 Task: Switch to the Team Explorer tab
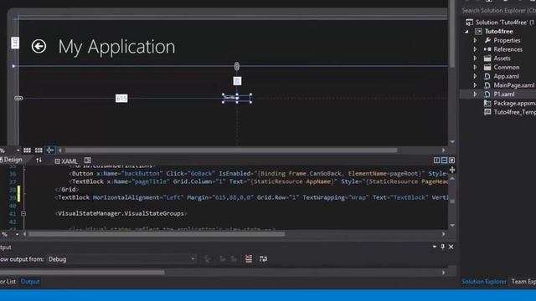(523, 282)
